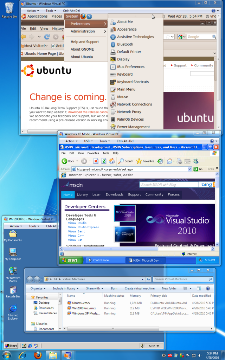The height and width of the screenshot is (360, 225).
Task: Open the USB dropdown in the Windows XP Mode window
Action: tap(88, 141)
